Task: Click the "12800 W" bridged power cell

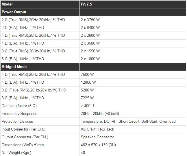Action: click(88, 82)
